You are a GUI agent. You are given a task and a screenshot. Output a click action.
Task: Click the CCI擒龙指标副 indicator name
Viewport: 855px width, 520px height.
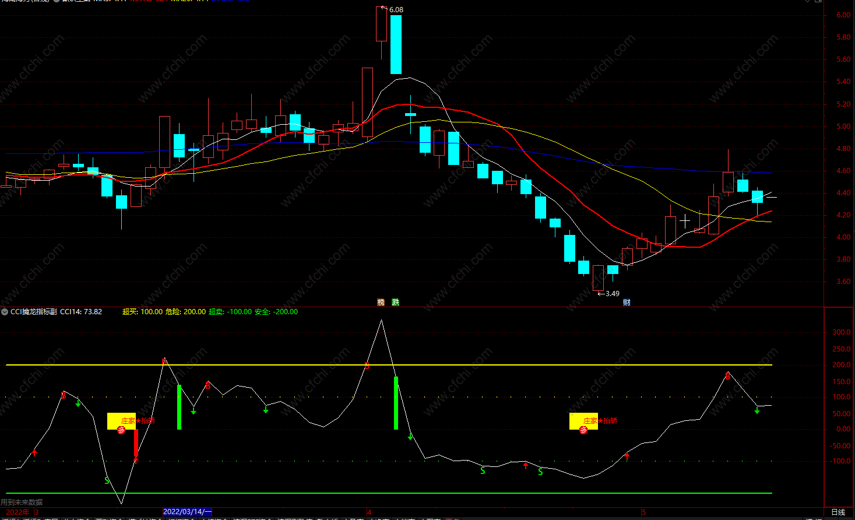click(34, 312)
